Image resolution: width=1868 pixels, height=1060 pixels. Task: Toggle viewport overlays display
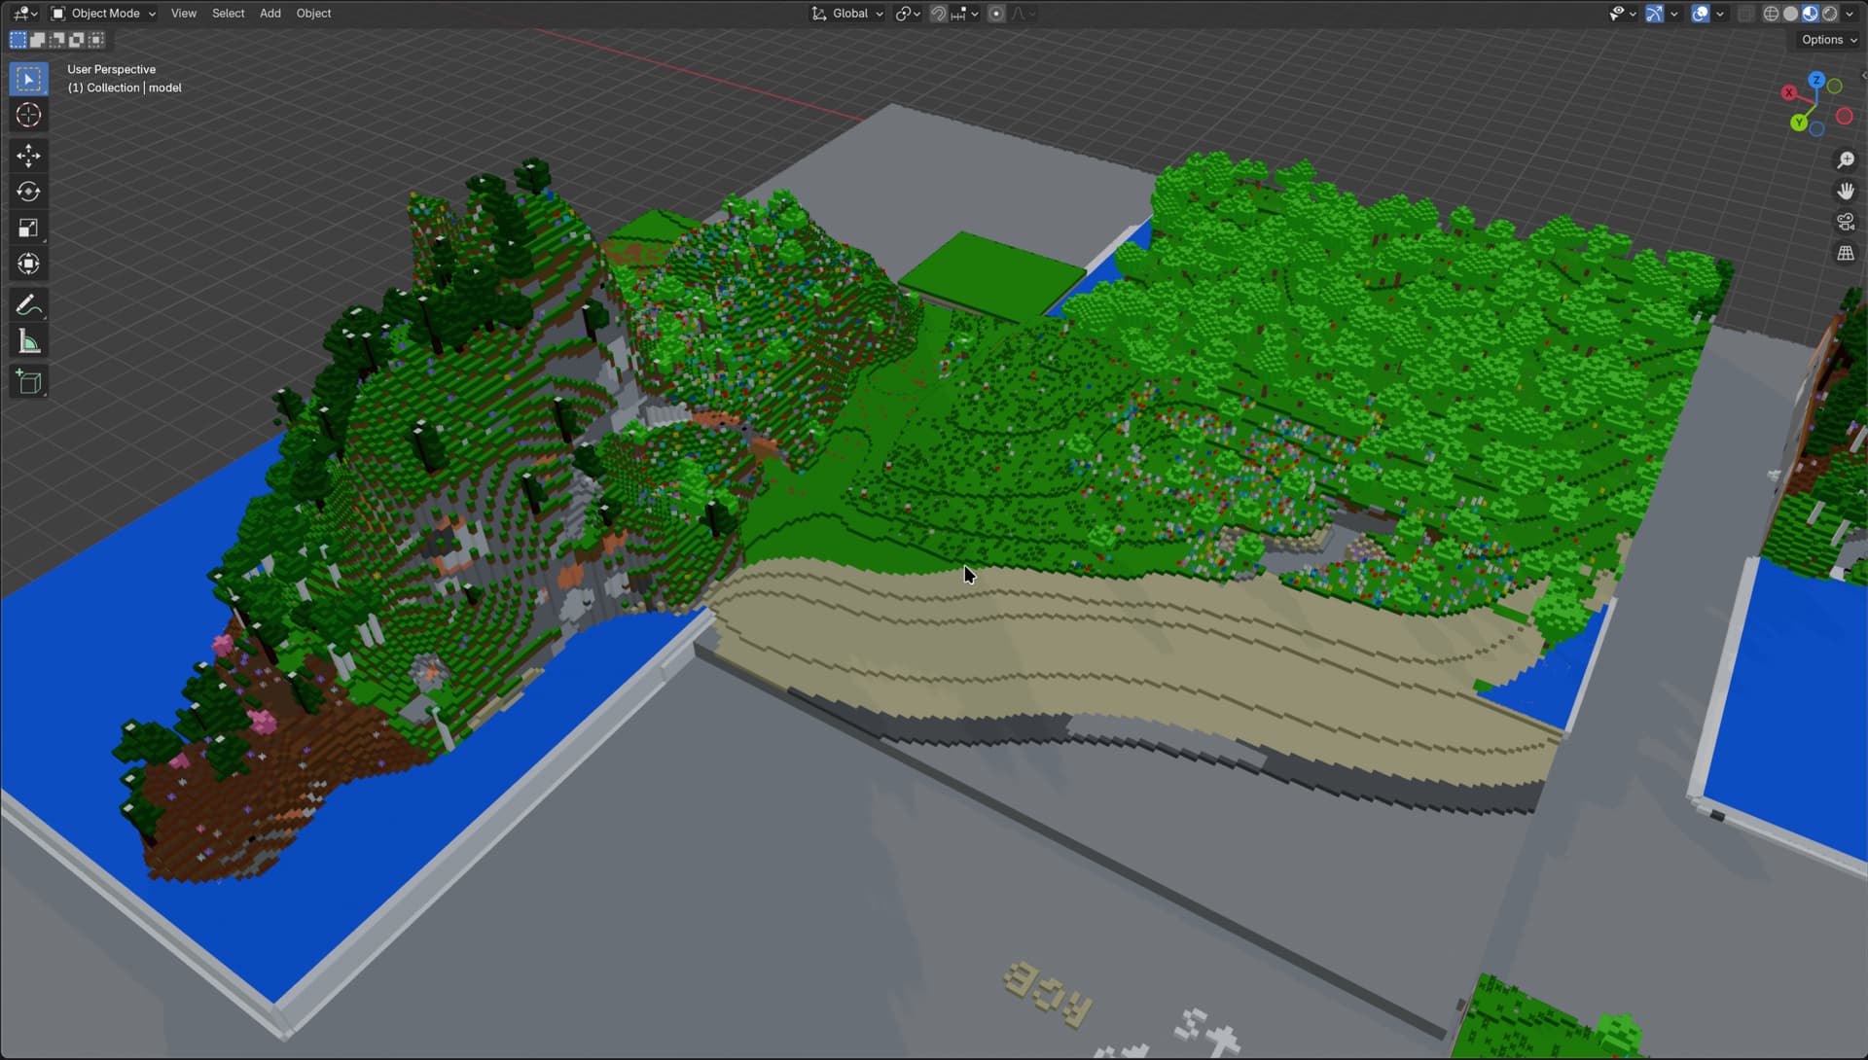1700,14
